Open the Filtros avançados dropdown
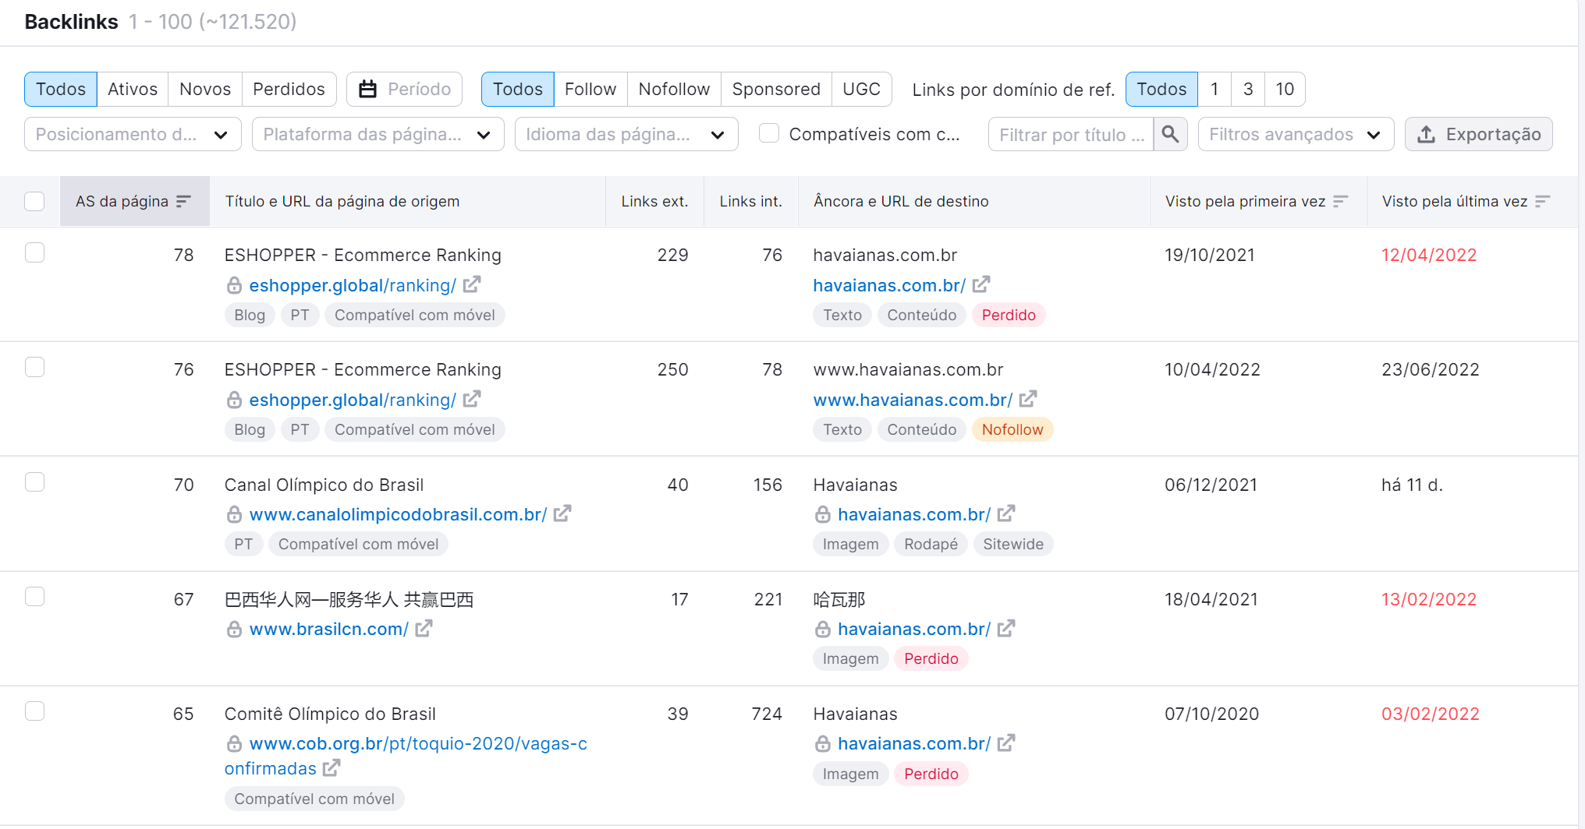This screenshot has height=829, width=1585. coord(1296,133)
